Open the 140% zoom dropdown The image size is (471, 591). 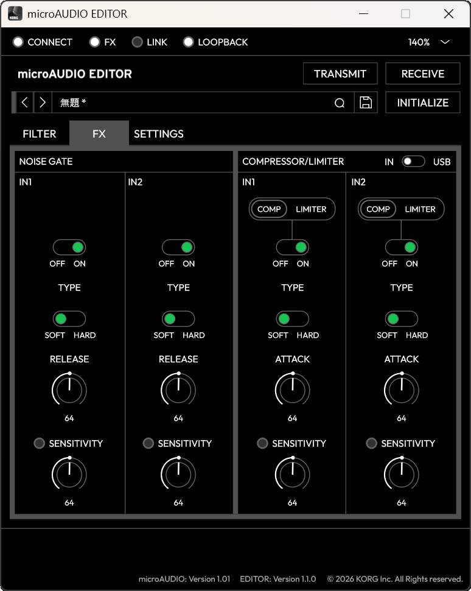coord(429,42)
